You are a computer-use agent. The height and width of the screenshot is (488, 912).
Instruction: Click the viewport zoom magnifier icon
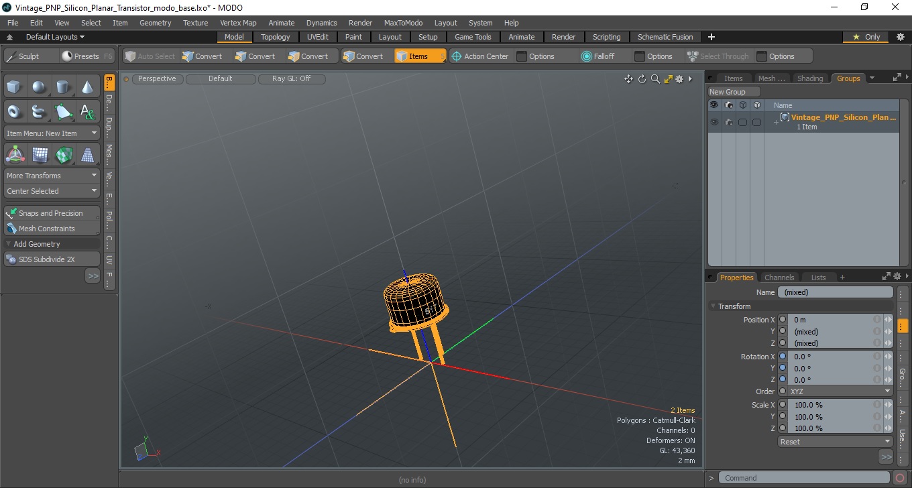(x=655, y=79)
